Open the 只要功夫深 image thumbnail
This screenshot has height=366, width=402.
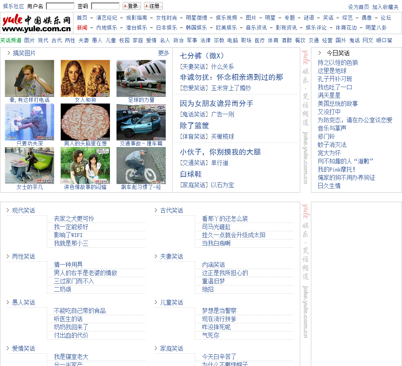click(x=30, y=122)
